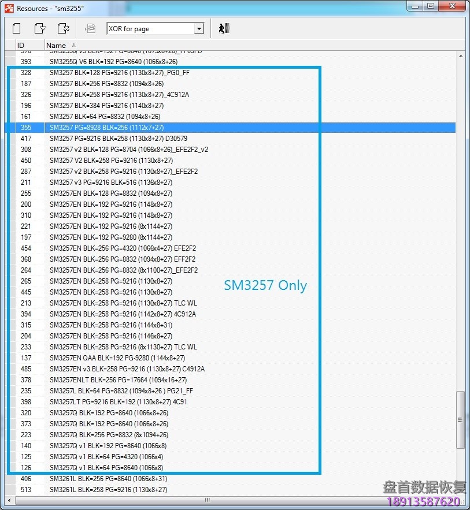
Task: Click the Resources window app icon
Action: [x=9, y=9]
